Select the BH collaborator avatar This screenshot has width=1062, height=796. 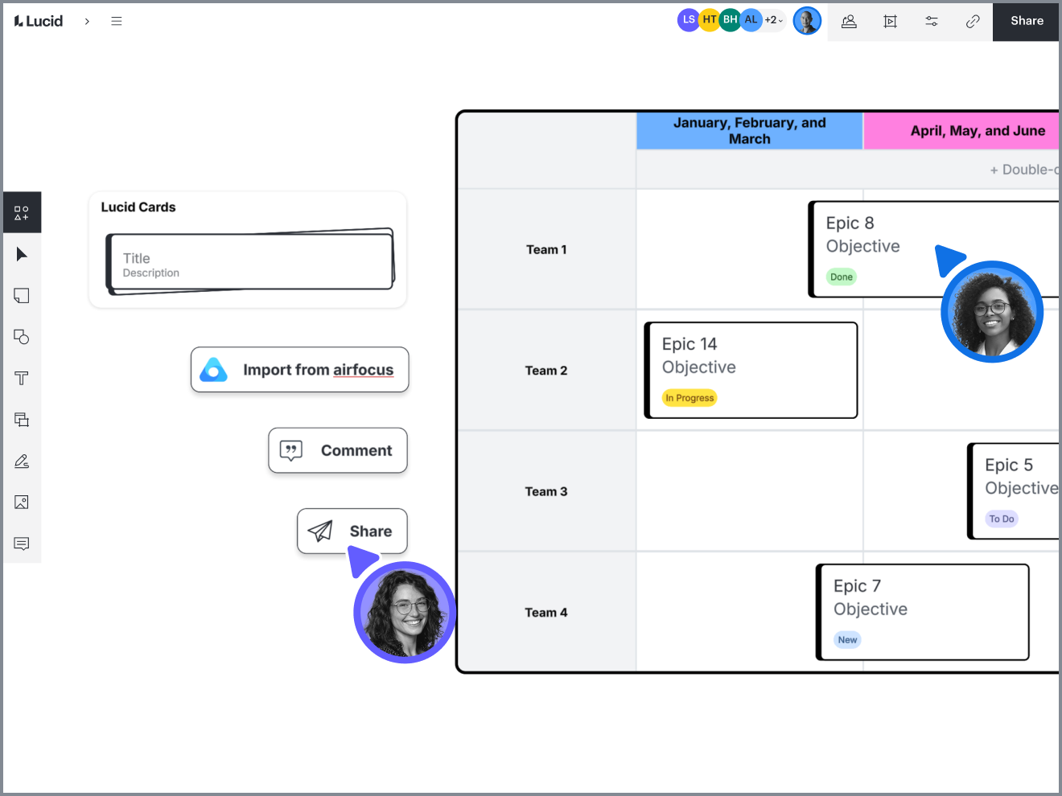(x=730, y=20)
